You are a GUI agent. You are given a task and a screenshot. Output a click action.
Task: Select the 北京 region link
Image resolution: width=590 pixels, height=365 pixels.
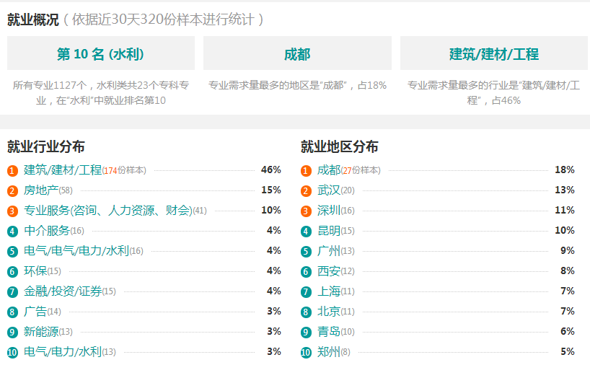329,312
